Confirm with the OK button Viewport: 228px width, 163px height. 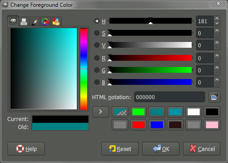pyautogui.click(x=161, y=149)
